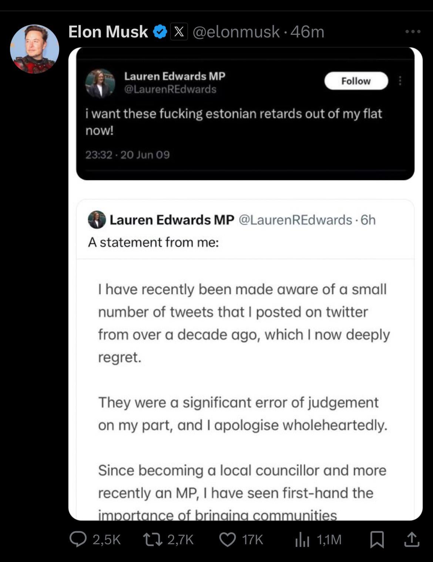Open Elon Musk's profile picture

34,49
